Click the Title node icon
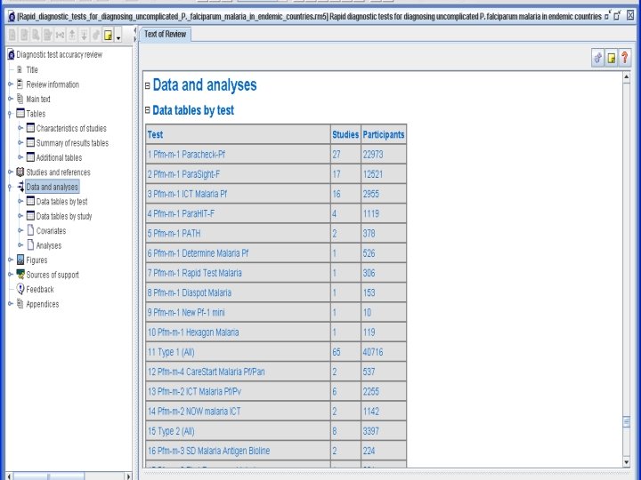 [20, 70]
